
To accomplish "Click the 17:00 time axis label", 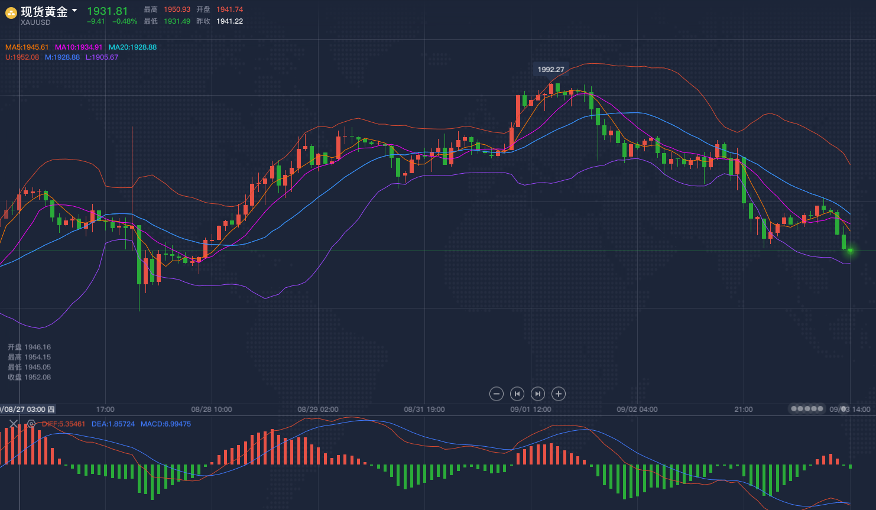I will pos(105,409).
